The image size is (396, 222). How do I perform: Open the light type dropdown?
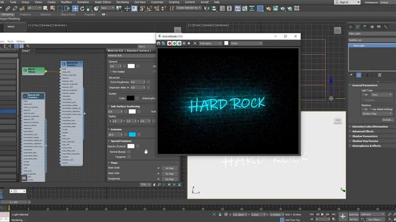click(381, 95)
